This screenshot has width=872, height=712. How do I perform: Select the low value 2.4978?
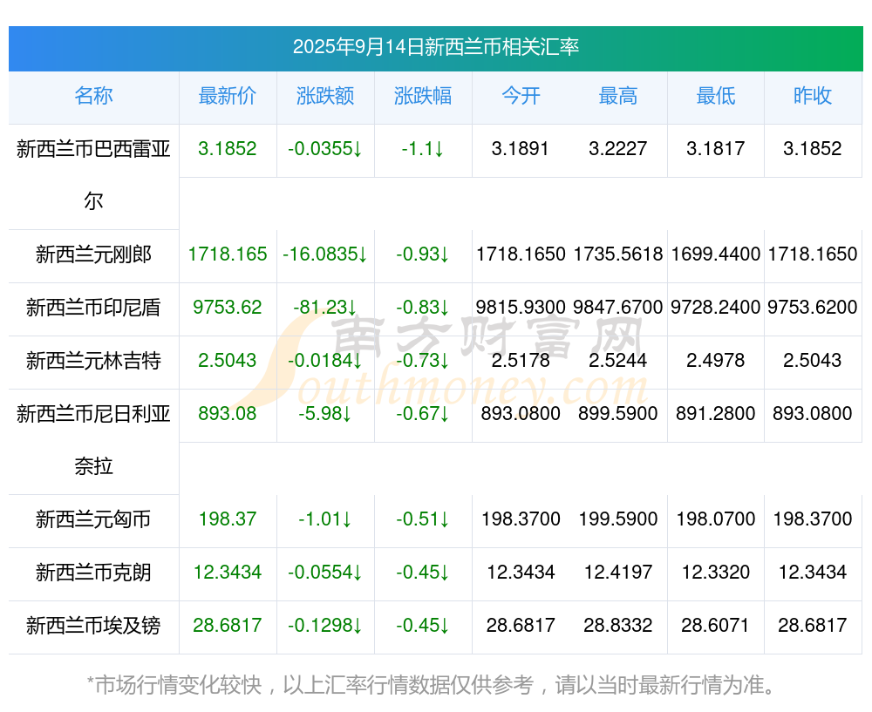[716, 360]
